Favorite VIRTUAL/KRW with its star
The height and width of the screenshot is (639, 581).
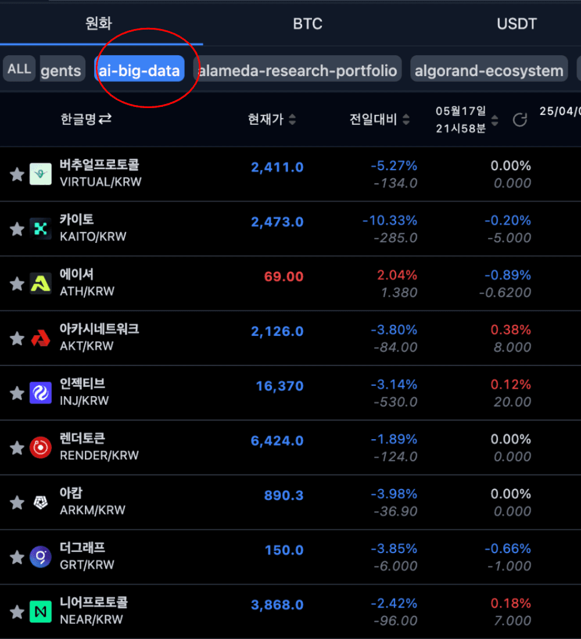(17, 174)
